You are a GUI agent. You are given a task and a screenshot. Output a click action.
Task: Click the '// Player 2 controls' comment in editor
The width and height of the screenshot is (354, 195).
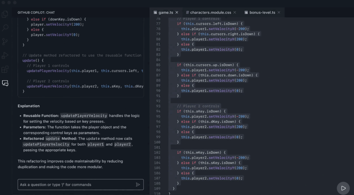198,106
